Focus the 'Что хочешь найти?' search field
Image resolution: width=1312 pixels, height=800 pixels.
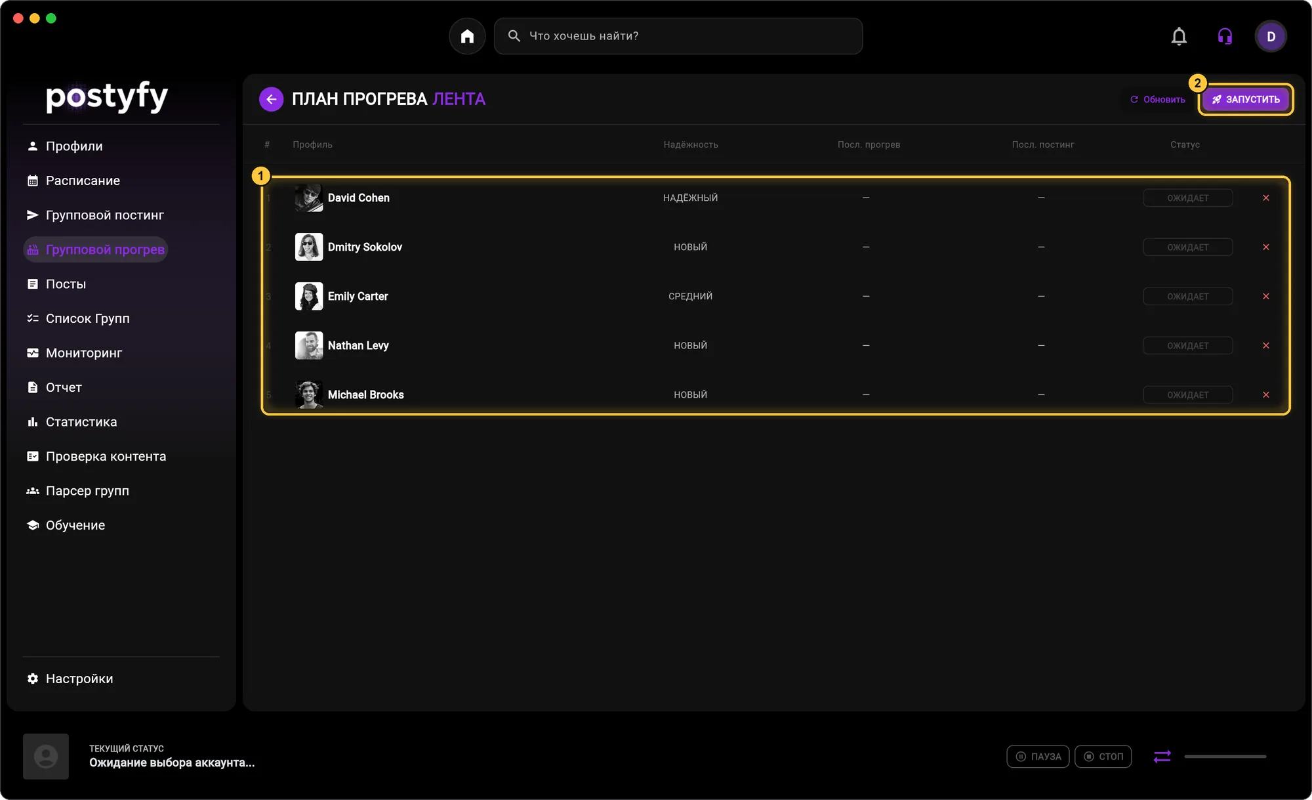tap(678, 36)
